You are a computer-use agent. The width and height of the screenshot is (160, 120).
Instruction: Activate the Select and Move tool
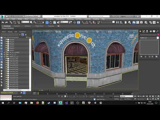[x=47, y=22]
